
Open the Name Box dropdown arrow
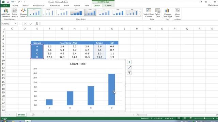16,24
